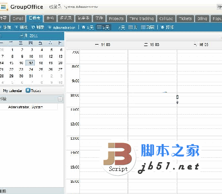Select date 31 in mini calendar

pos(31,76)
